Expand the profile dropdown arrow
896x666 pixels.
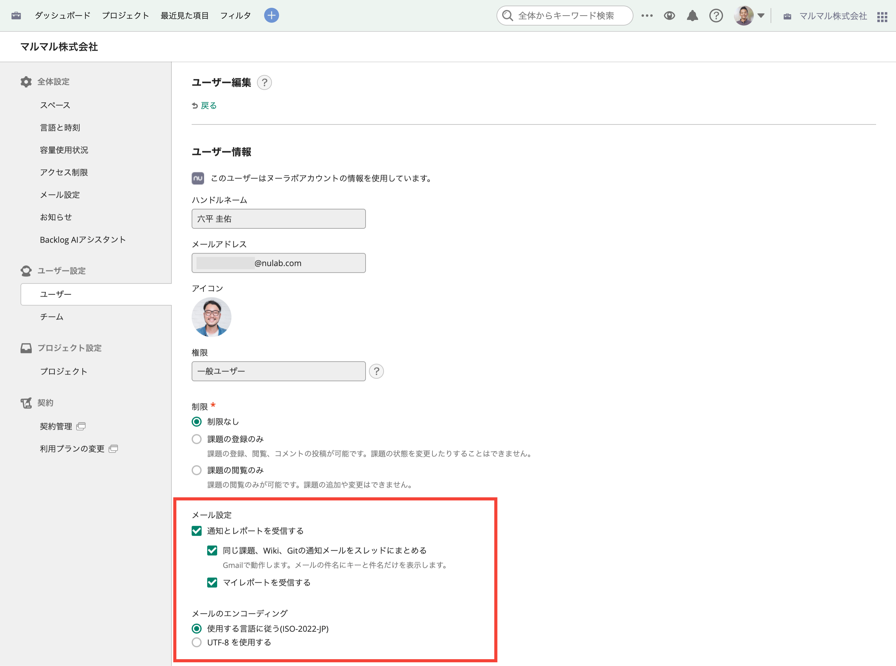761,16
